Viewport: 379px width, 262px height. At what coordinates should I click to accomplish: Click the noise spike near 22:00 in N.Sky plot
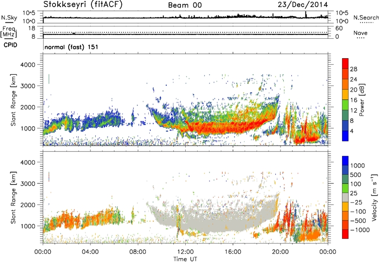click(306, 15)
